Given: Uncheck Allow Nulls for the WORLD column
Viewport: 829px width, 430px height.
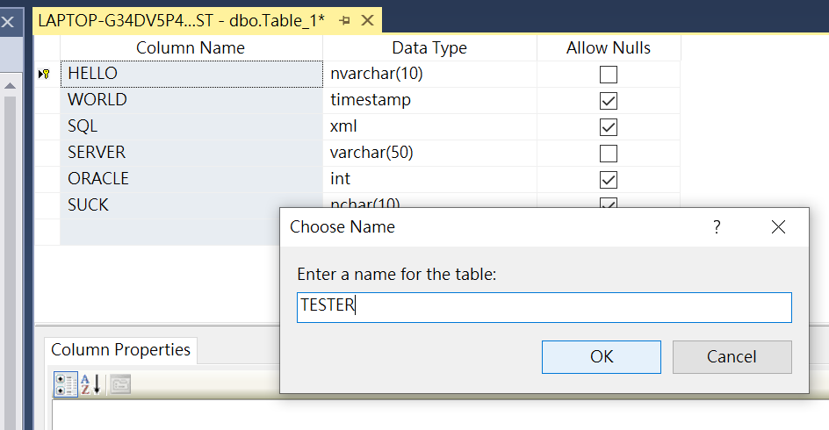Looking at the screenshot, I should tap(609, 101).
